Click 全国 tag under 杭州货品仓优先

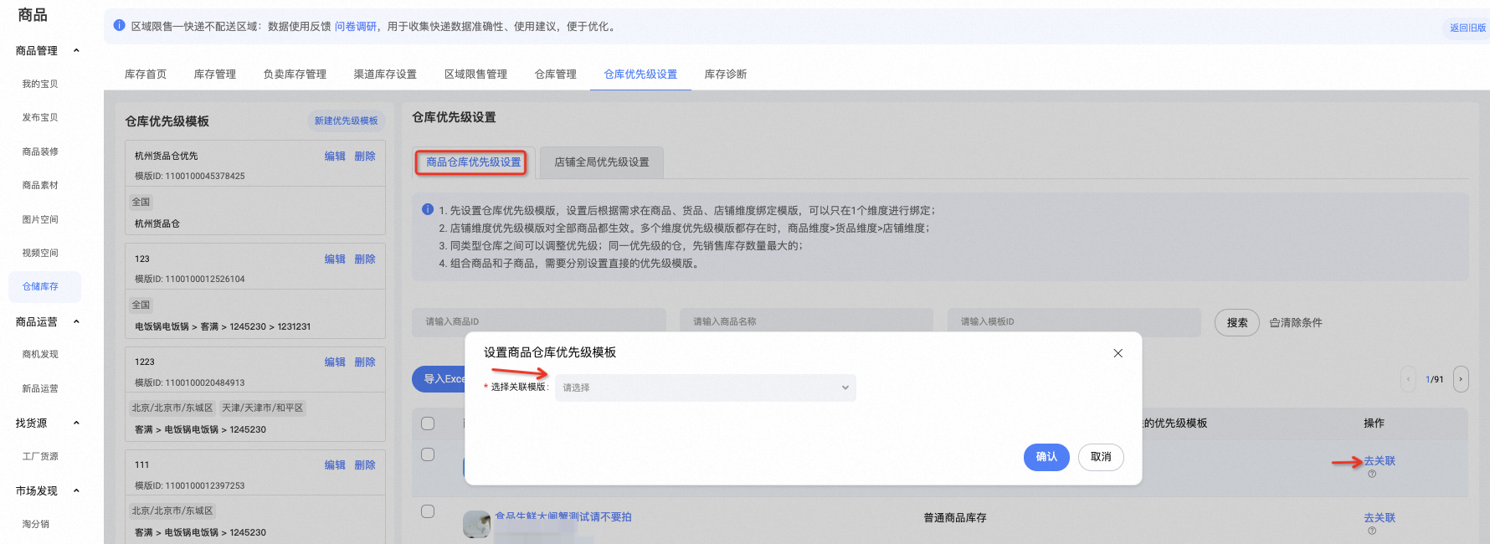[141, 202]
